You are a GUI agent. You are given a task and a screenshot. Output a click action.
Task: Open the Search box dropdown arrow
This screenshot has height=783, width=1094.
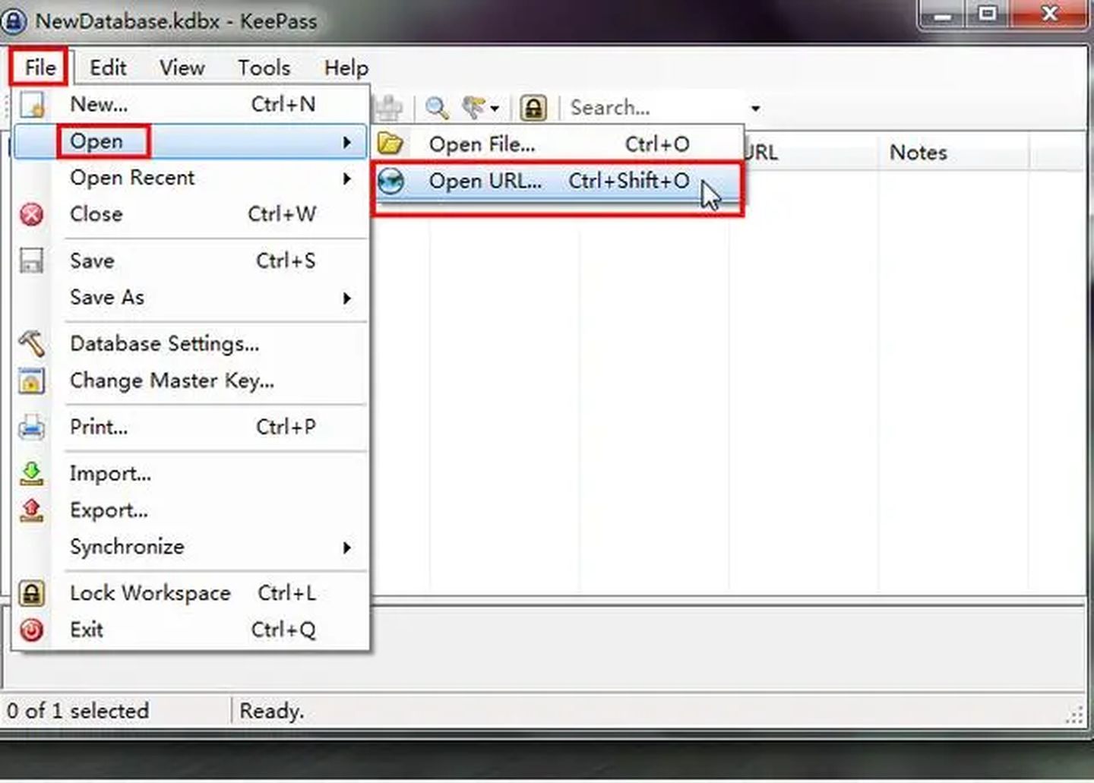click(755, 109)
